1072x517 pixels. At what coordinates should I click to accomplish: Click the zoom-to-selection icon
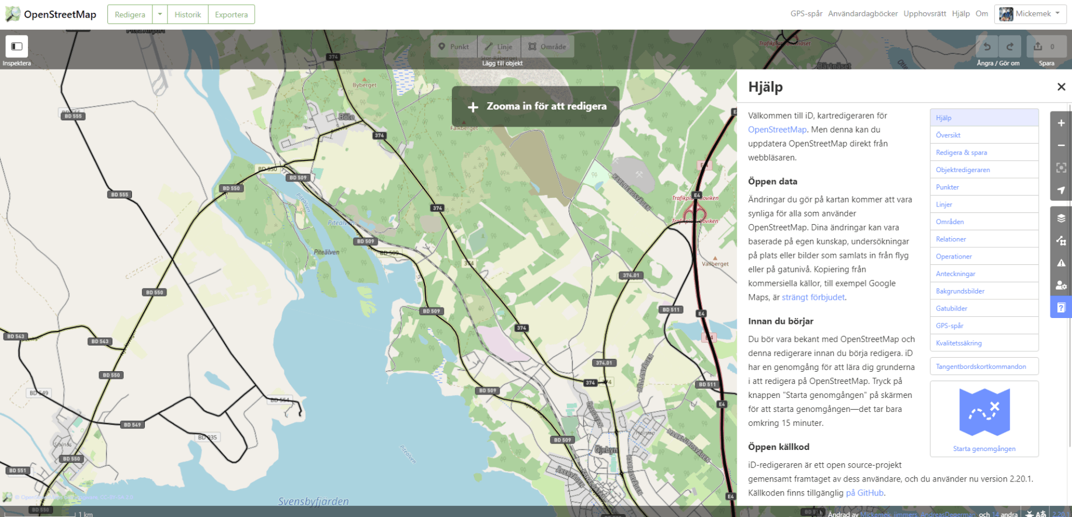click(x=1061, y=167)
